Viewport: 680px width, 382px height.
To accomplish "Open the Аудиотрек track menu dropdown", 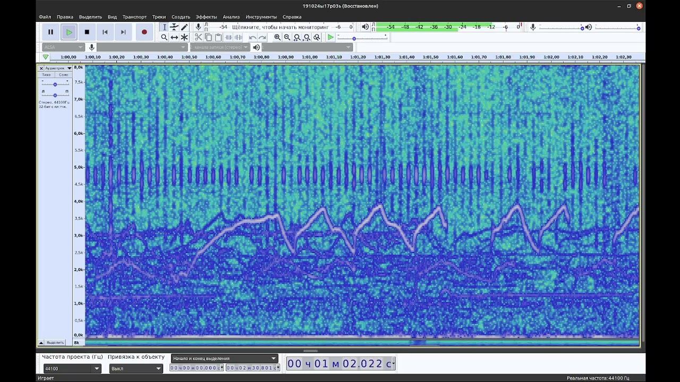I will click(58, 68).
